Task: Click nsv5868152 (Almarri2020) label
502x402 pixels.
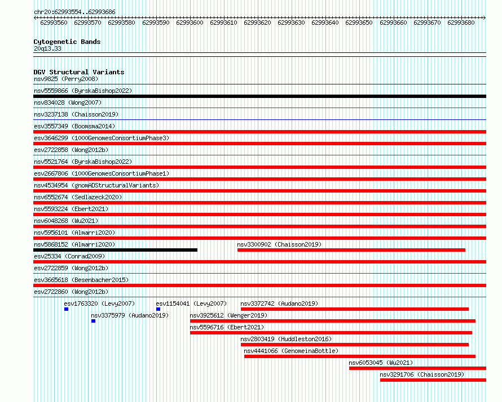Action: pyautogui.click(x=74, y=244)
